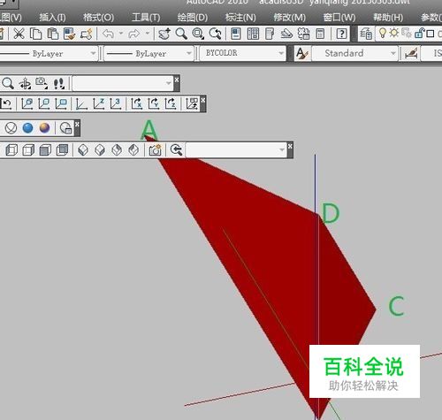Click the UCS 3-point icon

[116, 103]
